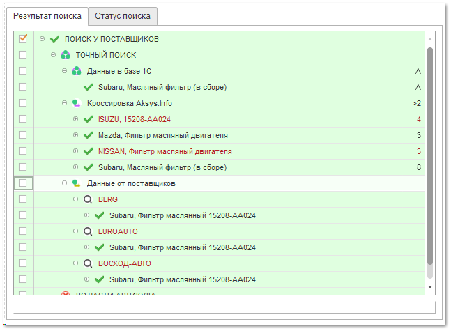Collapse the Данные в базе 1С node
This screenshot has width=451, height=331.
click(x=64, y=71)
